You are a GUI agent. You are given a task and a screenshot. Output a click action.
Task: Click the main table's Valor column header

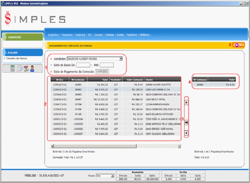point(98,80)
